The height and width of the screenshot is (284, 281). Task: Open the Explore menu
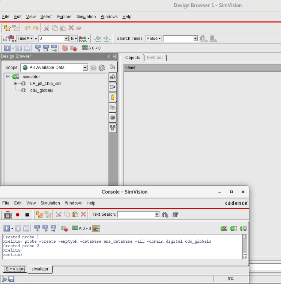coord(64,17)
